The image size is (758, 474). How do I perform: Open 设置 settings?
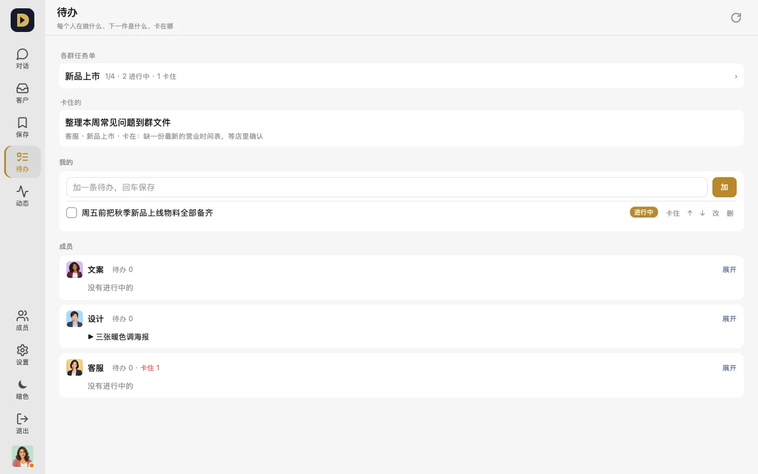[x=23, y=355]
